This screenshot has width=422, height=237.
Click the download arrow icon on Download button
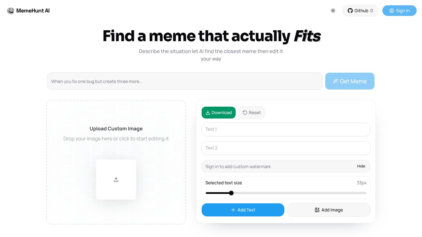click(x=208, y=113)
